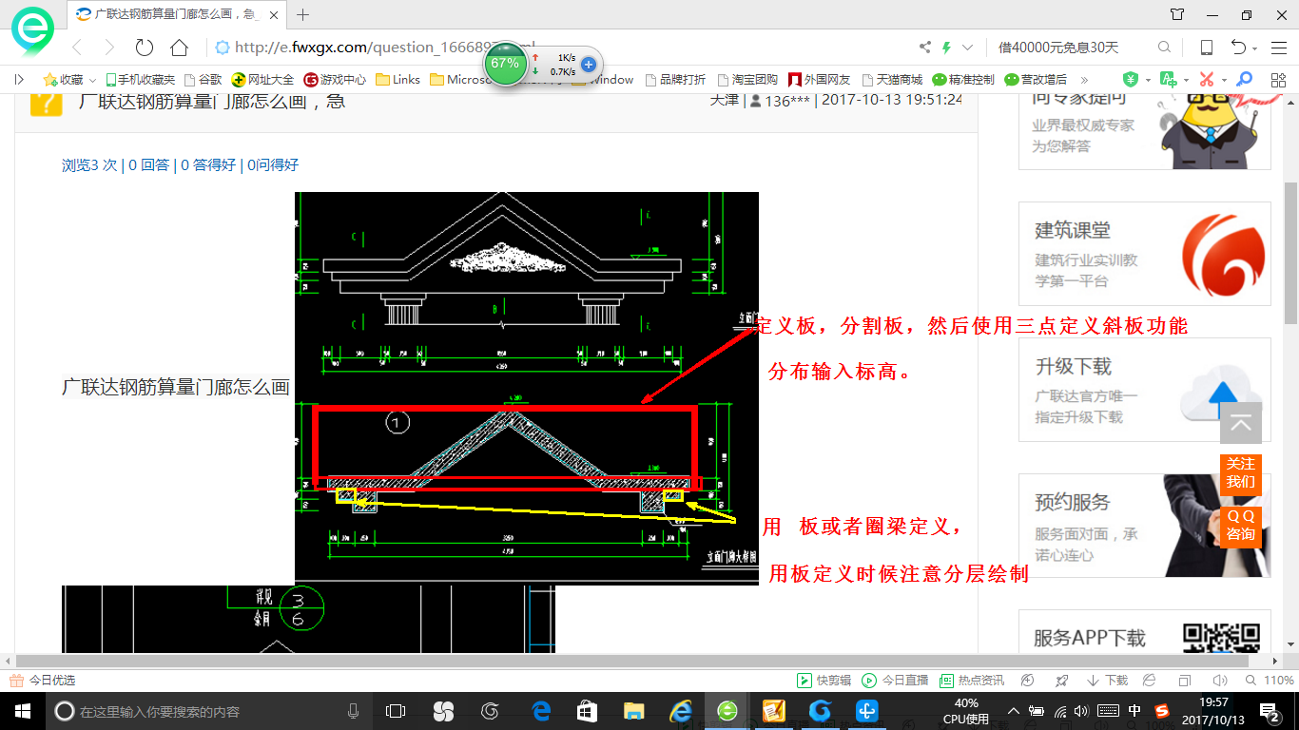This screenshot has width=1299, height=730.
Task: Click the address bar URL field
Action: point(561,48)
